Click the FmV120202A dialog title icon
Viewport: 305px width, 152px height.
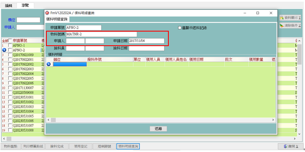point(47,13)
